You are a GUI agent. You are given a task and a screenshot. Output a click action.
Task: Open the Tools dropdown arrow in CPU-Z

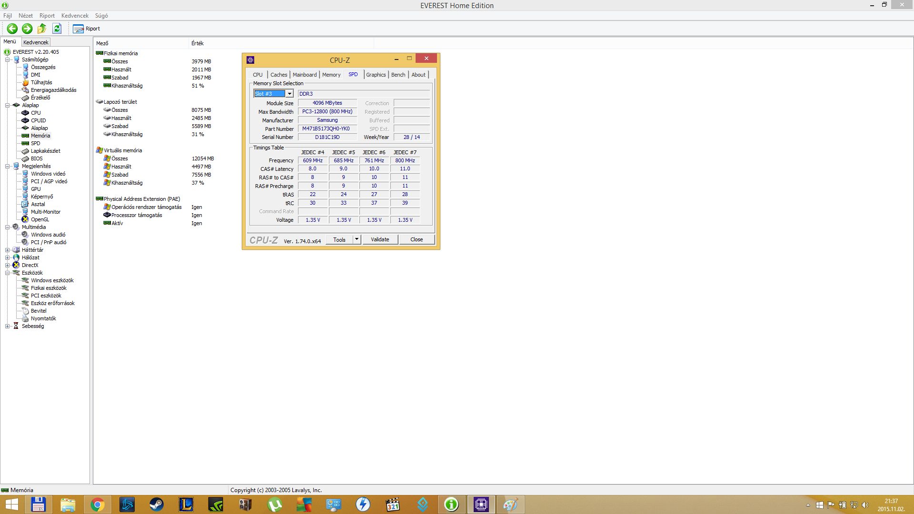[357, 239]
